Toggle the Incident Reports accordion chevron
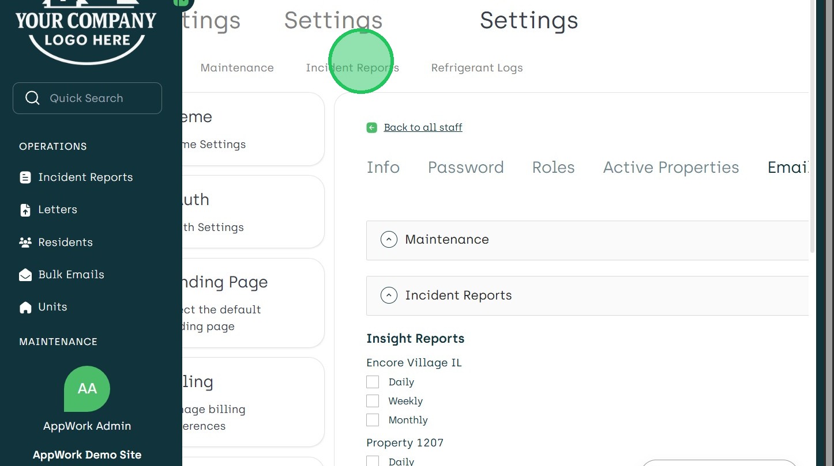 tap(389, 295)
